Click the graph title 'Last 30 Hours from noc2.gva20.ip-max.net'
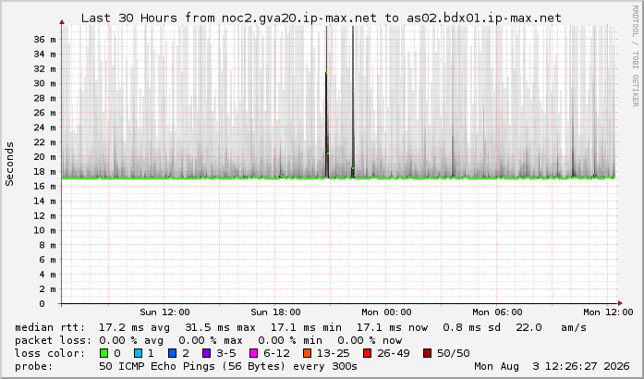Screen dimensions: 644x379 229,18
